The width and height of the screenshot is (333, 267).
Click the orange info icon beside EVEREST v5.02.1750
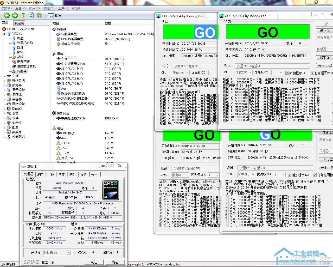[4, 29]
